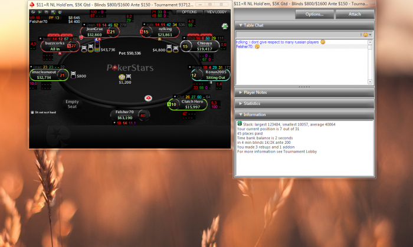This screenshot has width=413, height=247.
Task: Click the tall $43,736 chip stack
Action: pyautogui.click(x=97, y=45)
